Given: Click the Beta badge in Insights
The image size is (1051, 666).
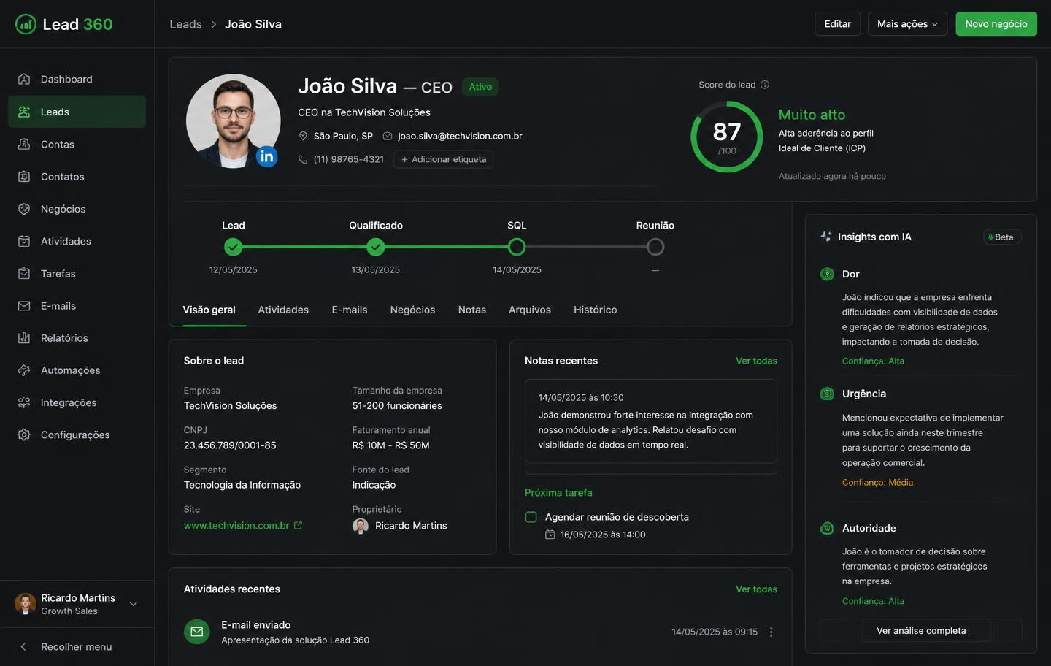Looking at the screenshot, I should pos(1001,237).
